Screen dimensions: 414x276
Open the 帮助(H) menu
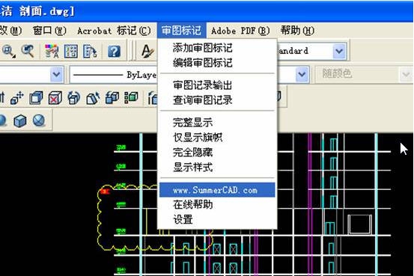297,31
